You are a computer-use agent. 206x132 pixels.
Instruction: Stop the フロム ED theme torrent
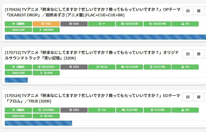[199, 97]
